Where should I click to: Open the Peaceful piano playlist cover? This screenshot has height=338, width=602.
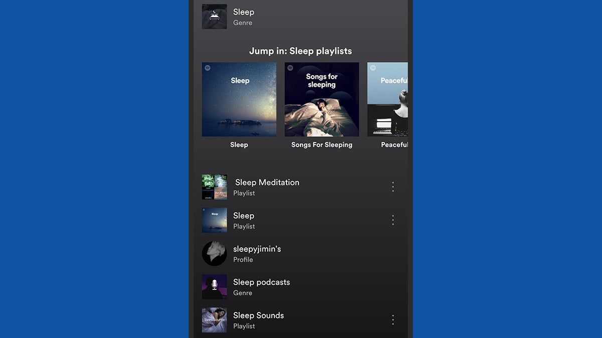[x=388, y=99]
